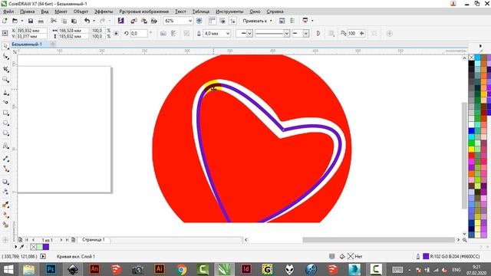Click the Print icon
The height and width of the screenshot is (276, 491).
pyautogui.click(x=41, y=21)
